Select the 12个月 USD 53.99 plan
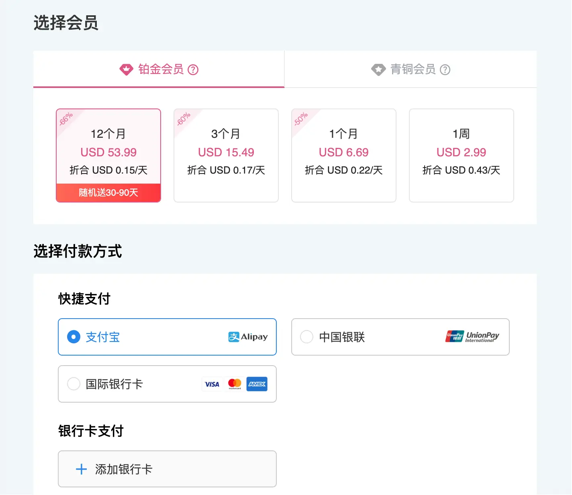Image resolution: width=572 pixels, height=495 pixels. click(x=108, y=153)
